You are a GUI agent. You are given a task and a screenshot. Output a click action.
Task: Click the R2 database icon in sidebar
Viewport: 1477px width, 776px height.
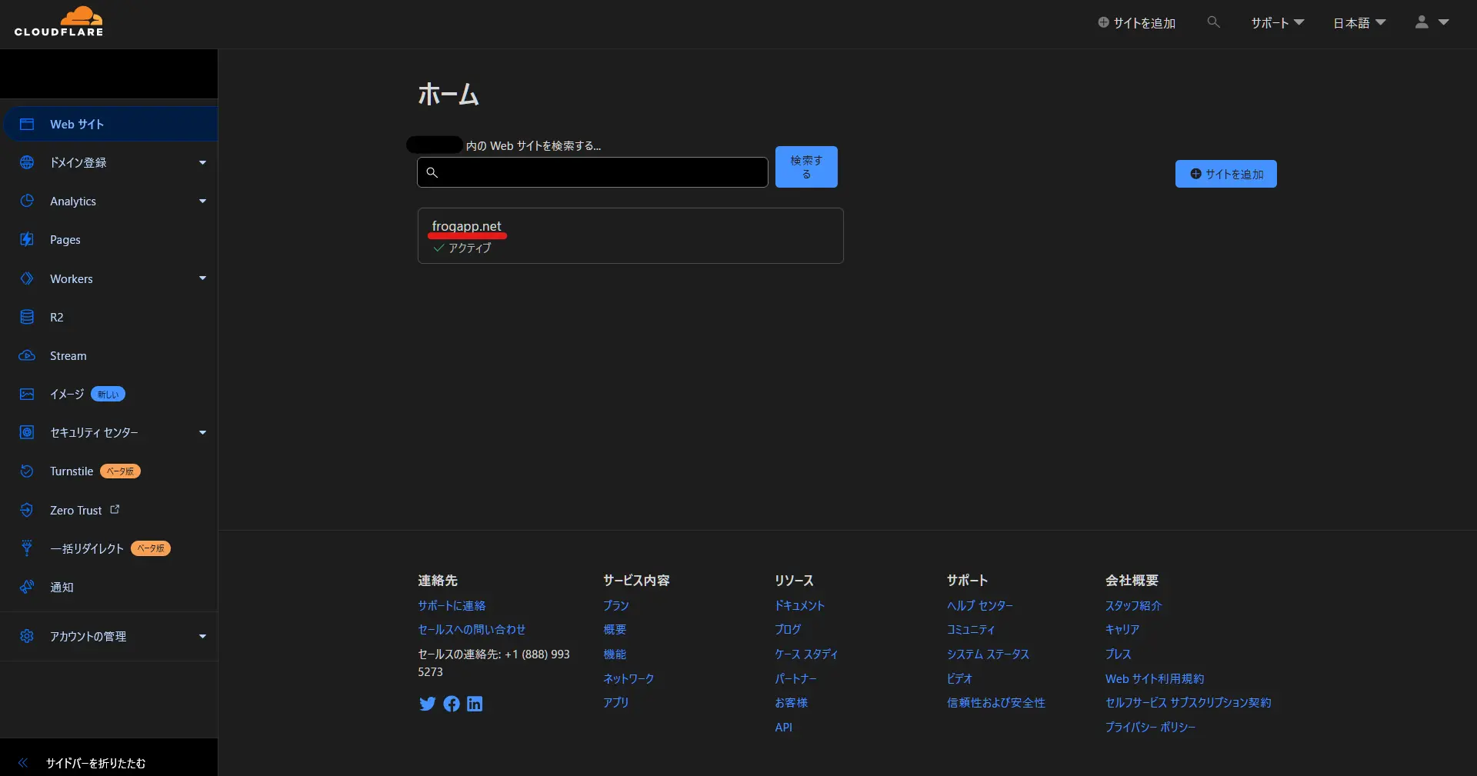pos(27,317)
